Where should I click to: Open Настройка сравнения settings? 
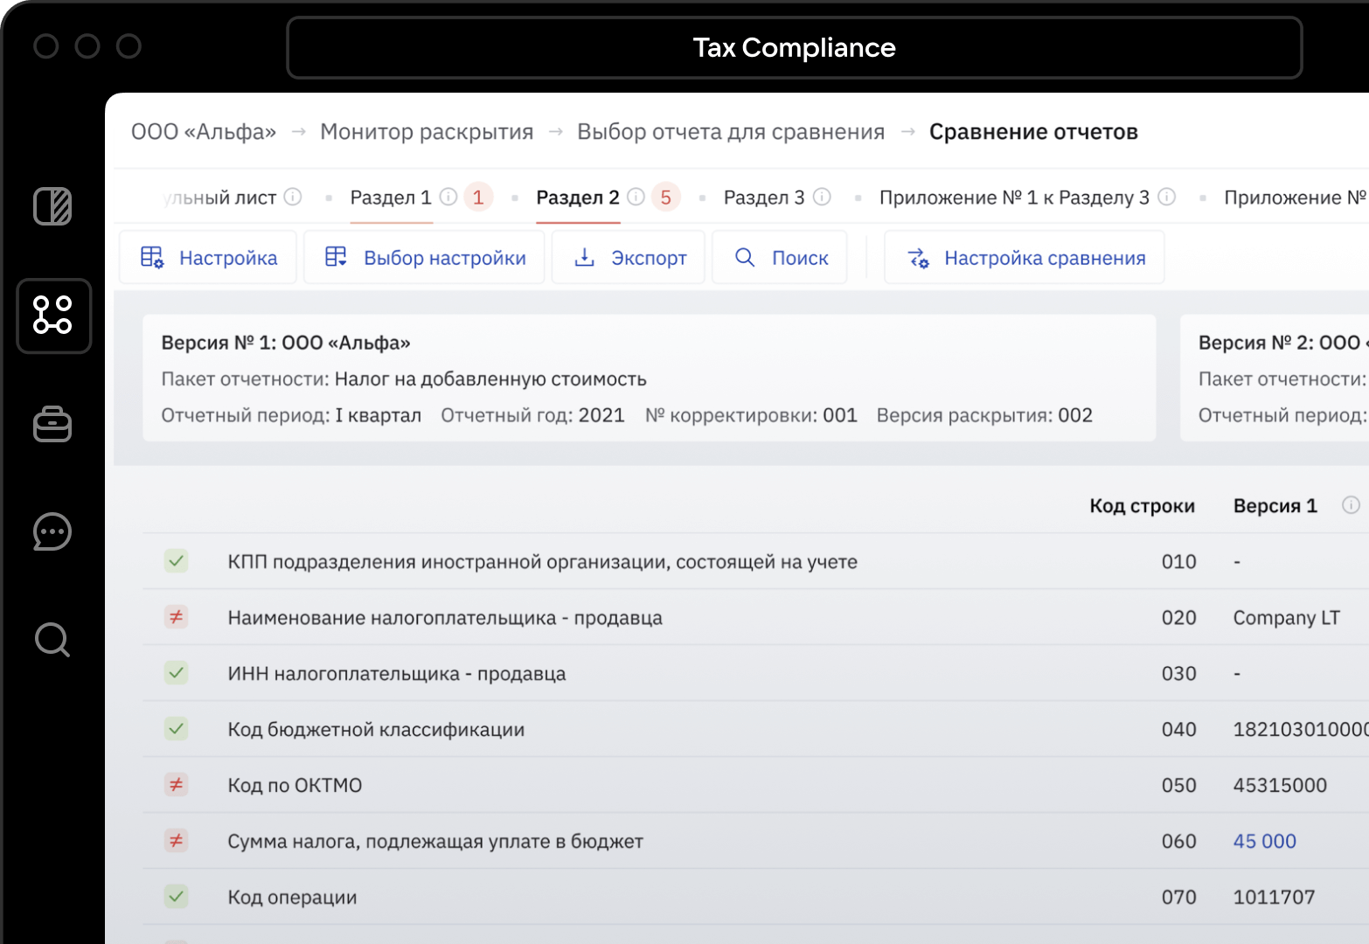tap(1025, 258)
